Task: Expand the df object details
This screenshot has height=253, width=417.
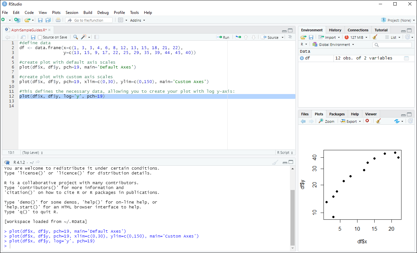Action: pyautogui.click(x=302, y=58)
